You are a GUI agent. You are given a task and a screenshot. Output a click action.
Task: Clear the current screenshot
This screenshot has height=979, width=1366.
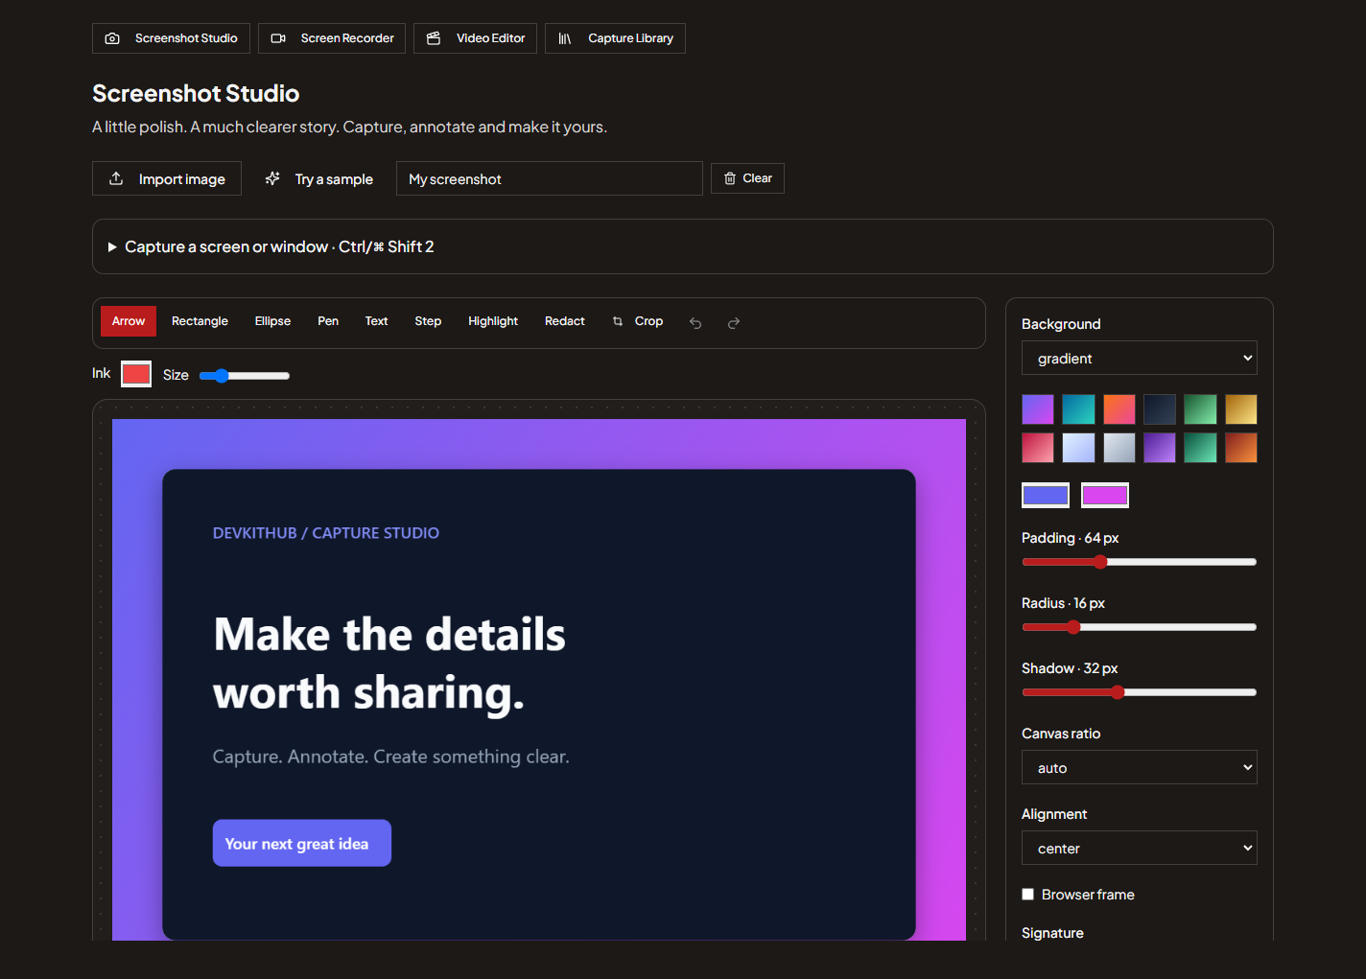tap(747, 178)
